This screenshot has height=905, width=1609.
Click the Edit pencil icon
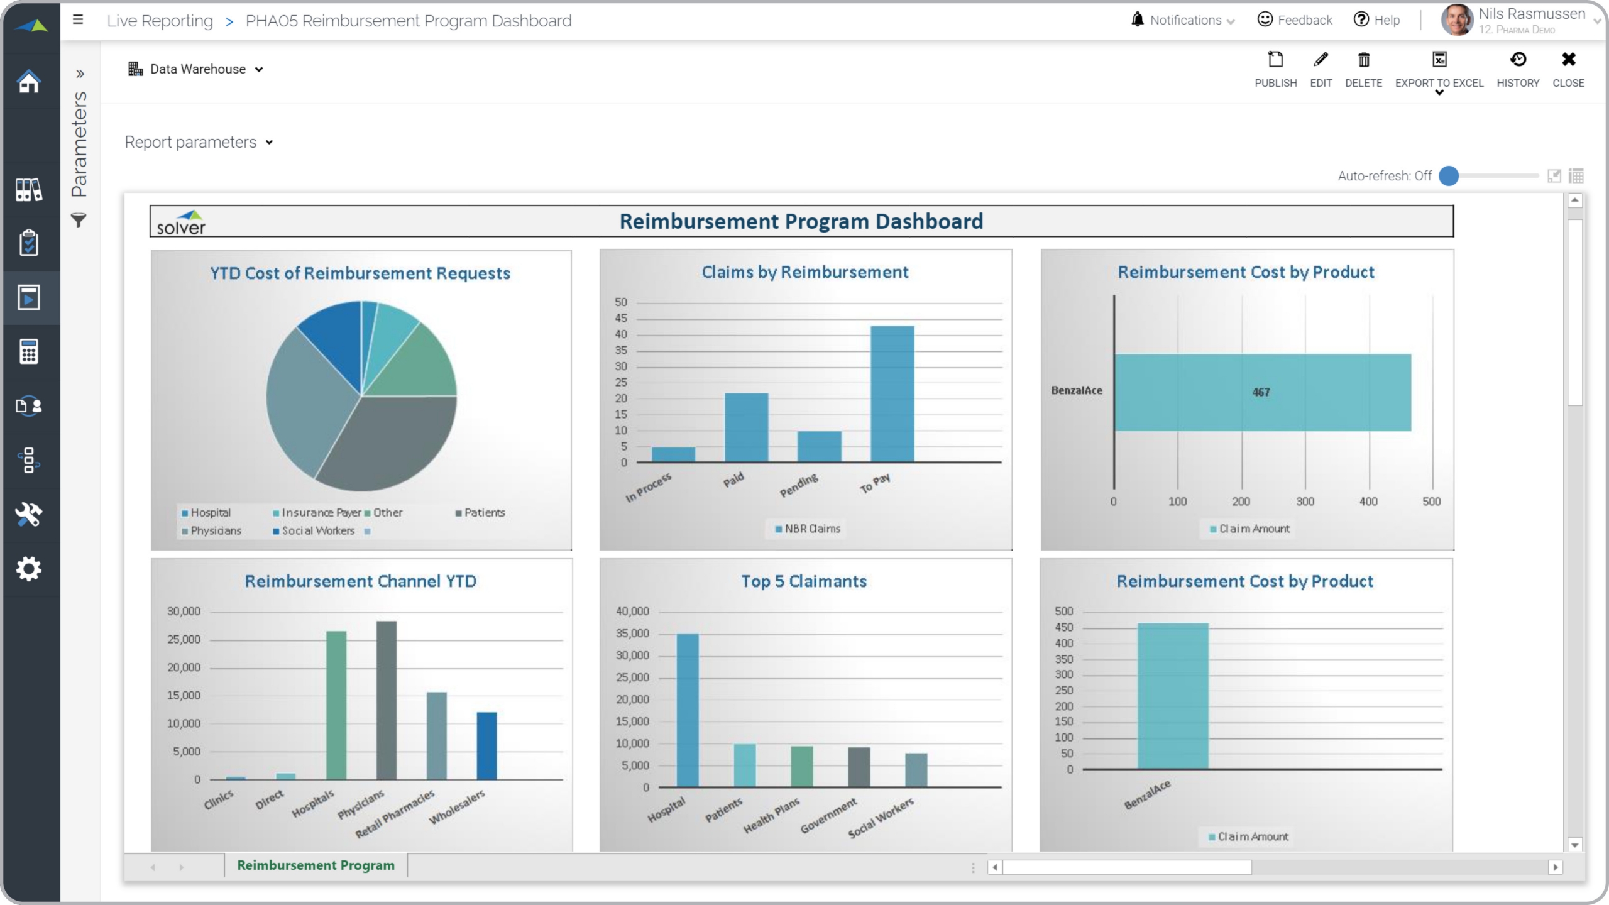coord(1321,60)
